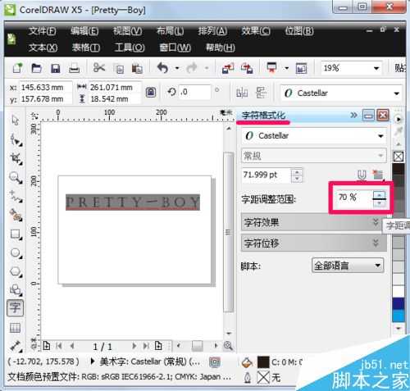Click the 71.999 pt font size field
This screenshot has width=410, height=391.
click(x=266, y=175)
